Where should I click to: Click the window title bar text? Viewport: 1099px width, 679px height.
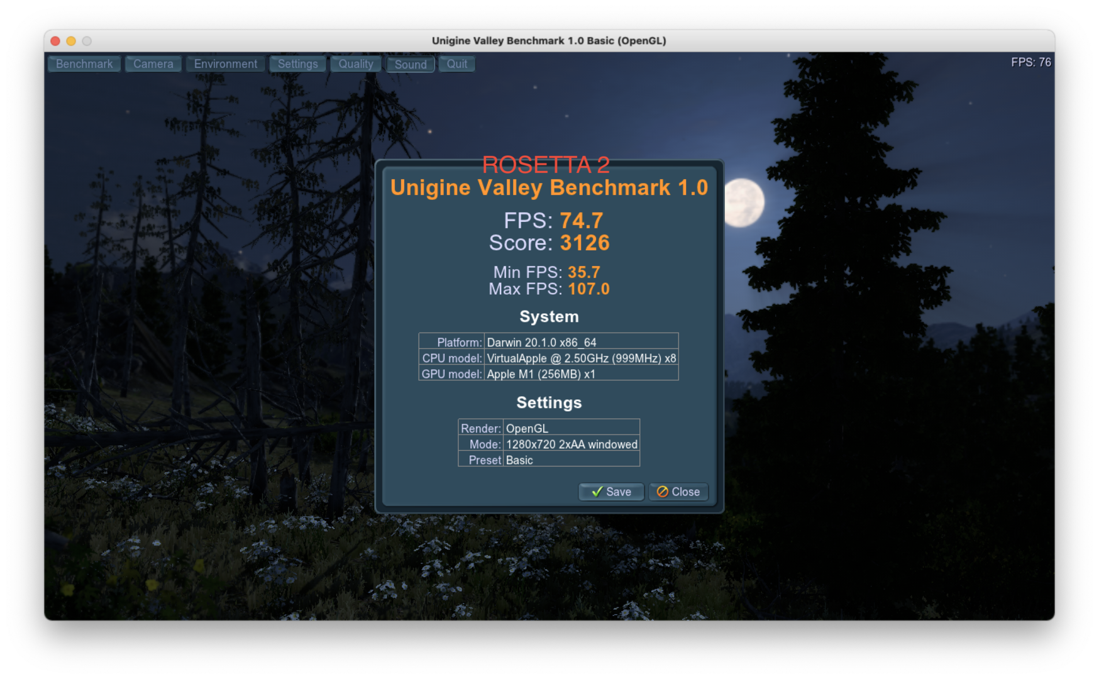coord(549,41)
